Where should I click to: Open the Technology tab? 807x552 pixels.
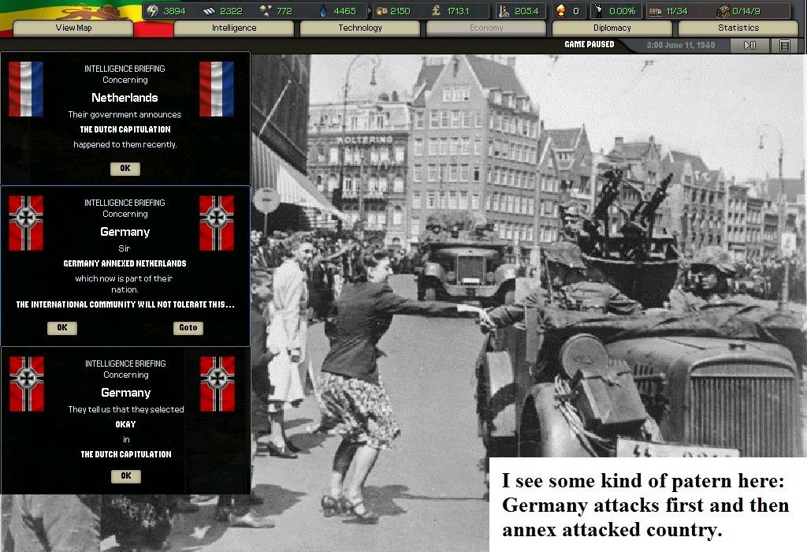coord(360,28)
